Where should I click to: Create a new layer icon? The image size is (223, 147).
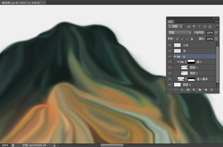pyautogui.click(x=206, y=90)
